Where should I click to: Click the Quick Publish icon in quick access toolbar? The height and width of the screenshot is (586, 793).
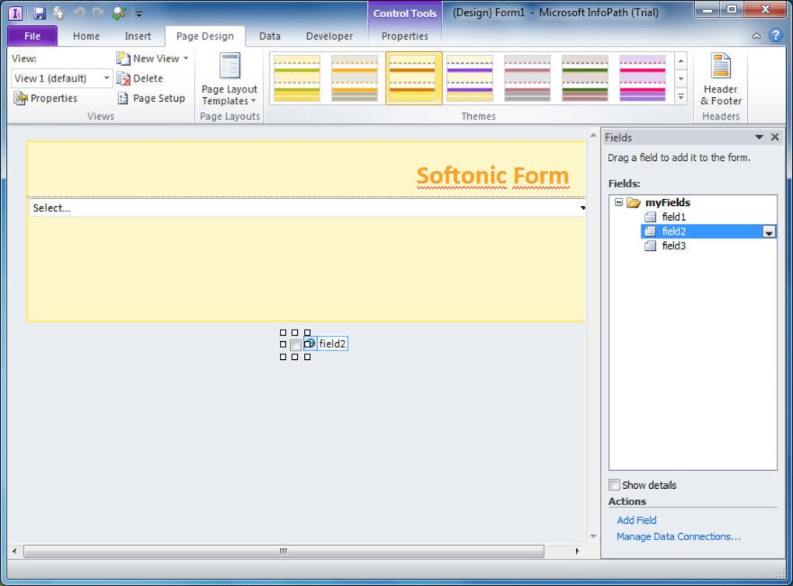coord(59,13)
